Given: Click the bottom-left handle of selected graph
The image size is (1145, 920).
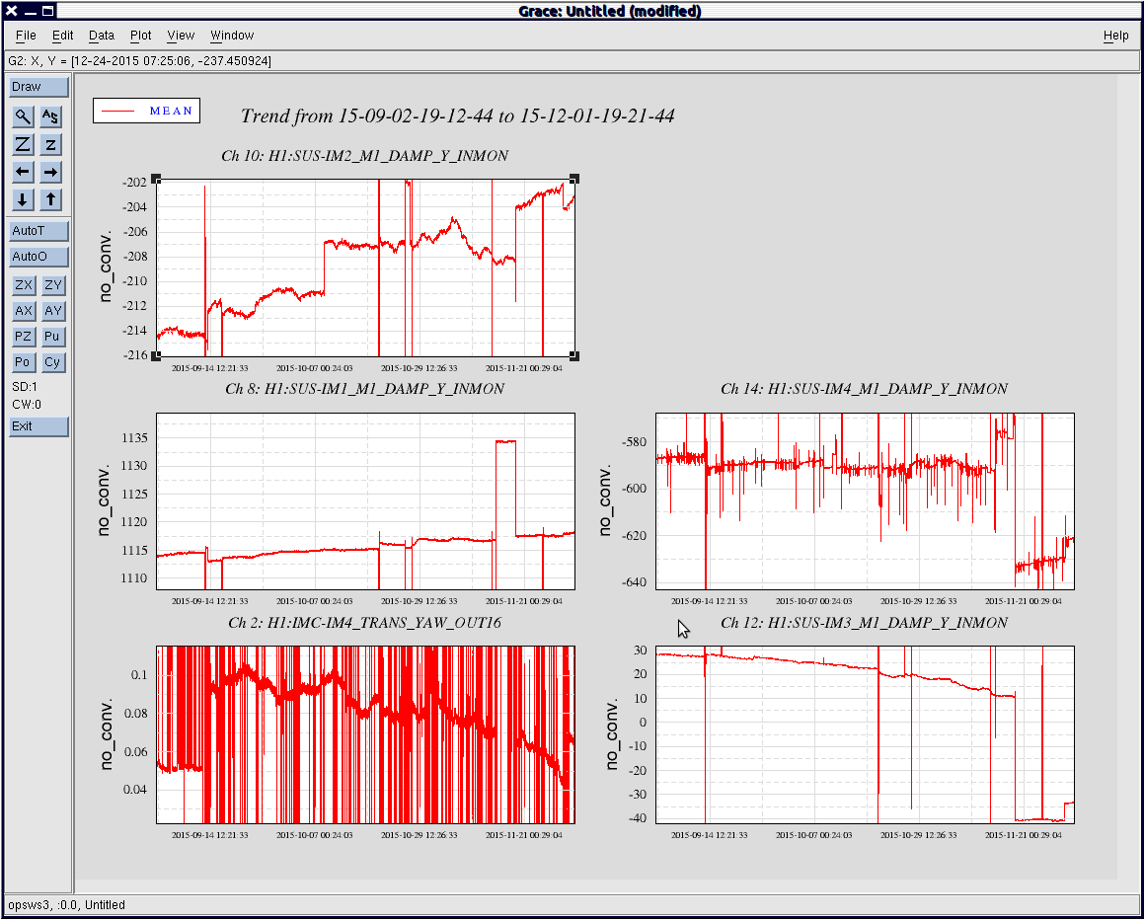Looking at the screenshot, I should (156, 355).
